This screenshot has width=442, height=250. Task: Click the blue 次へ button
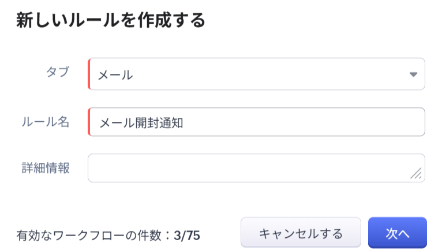pos(397,233)
